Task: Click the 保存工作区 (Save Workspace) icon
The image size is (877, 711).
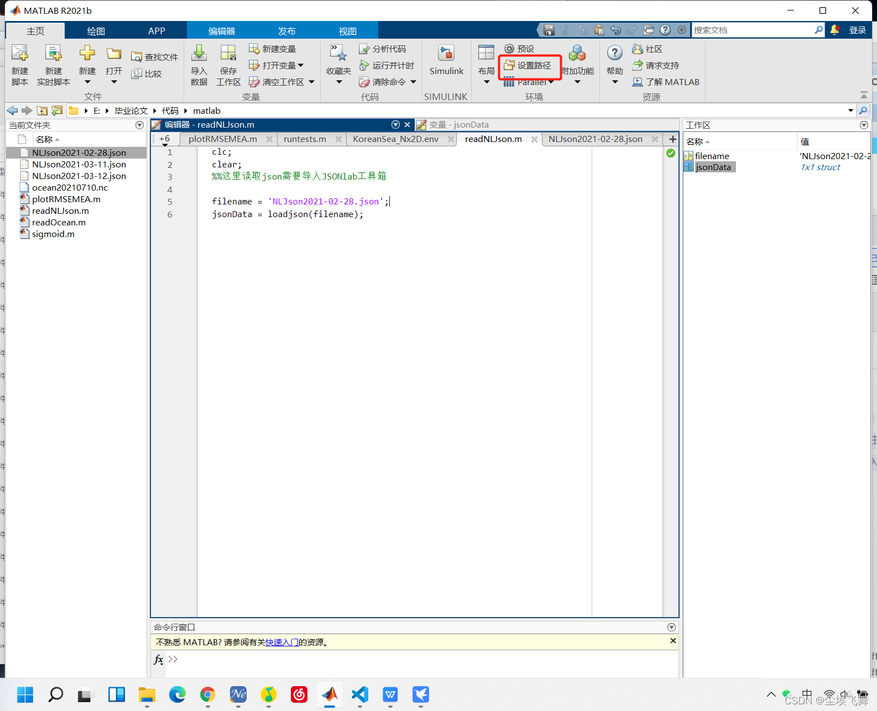Action: pos(228,54)
